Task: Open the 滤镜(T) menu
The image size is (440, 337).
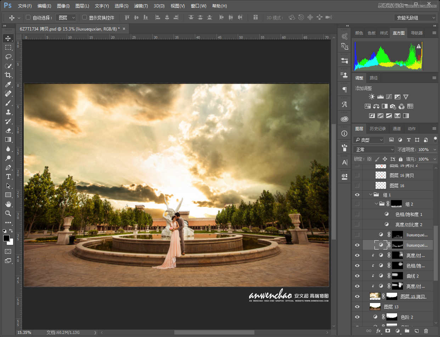Action: click(141, 6)
